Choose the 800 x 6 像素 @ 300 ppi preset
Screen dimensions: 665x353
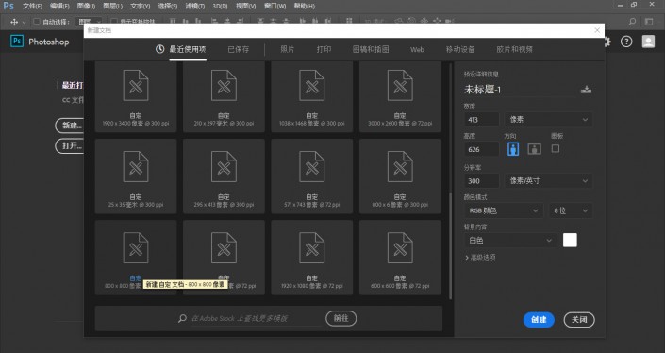pyautogui.click(x=400, y=176)
